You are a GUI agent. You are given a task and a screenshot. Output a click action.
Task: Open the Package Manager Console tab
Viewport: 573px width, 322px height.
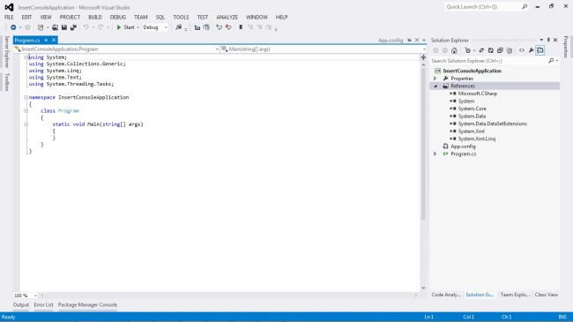(87, 305)
